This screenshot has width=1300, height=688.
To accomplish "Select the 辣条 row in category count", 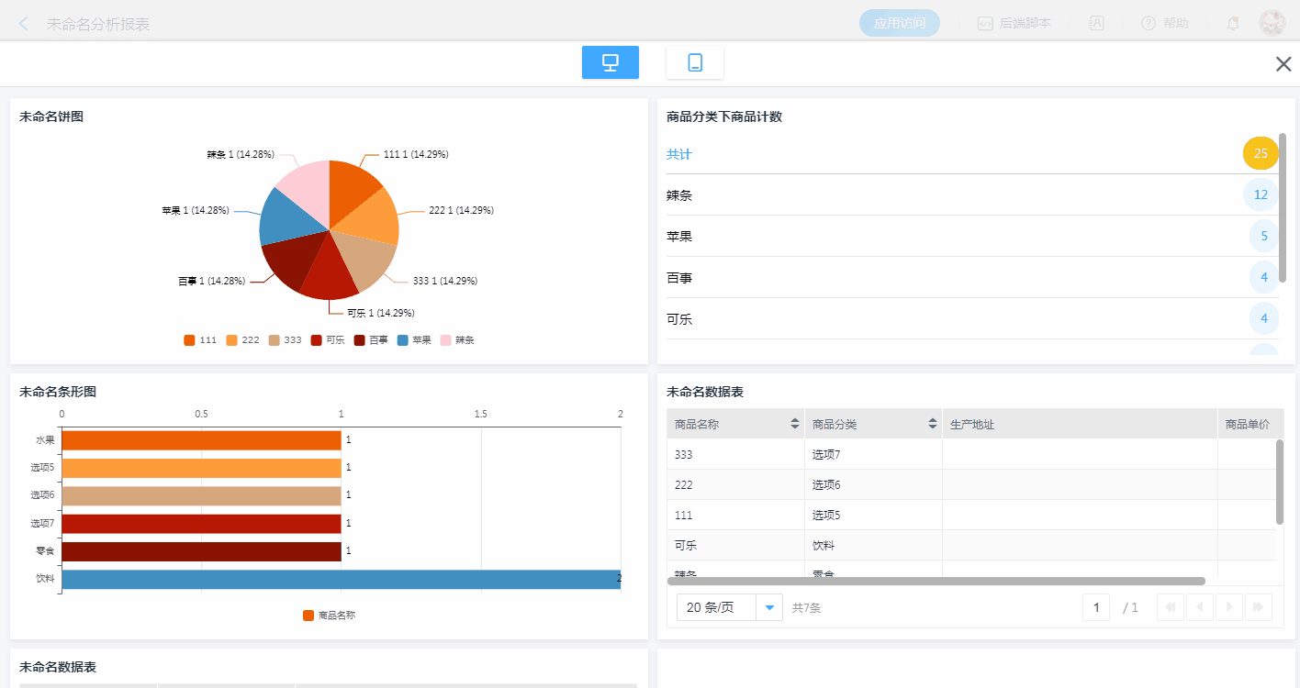I will [x=964, y=194].
